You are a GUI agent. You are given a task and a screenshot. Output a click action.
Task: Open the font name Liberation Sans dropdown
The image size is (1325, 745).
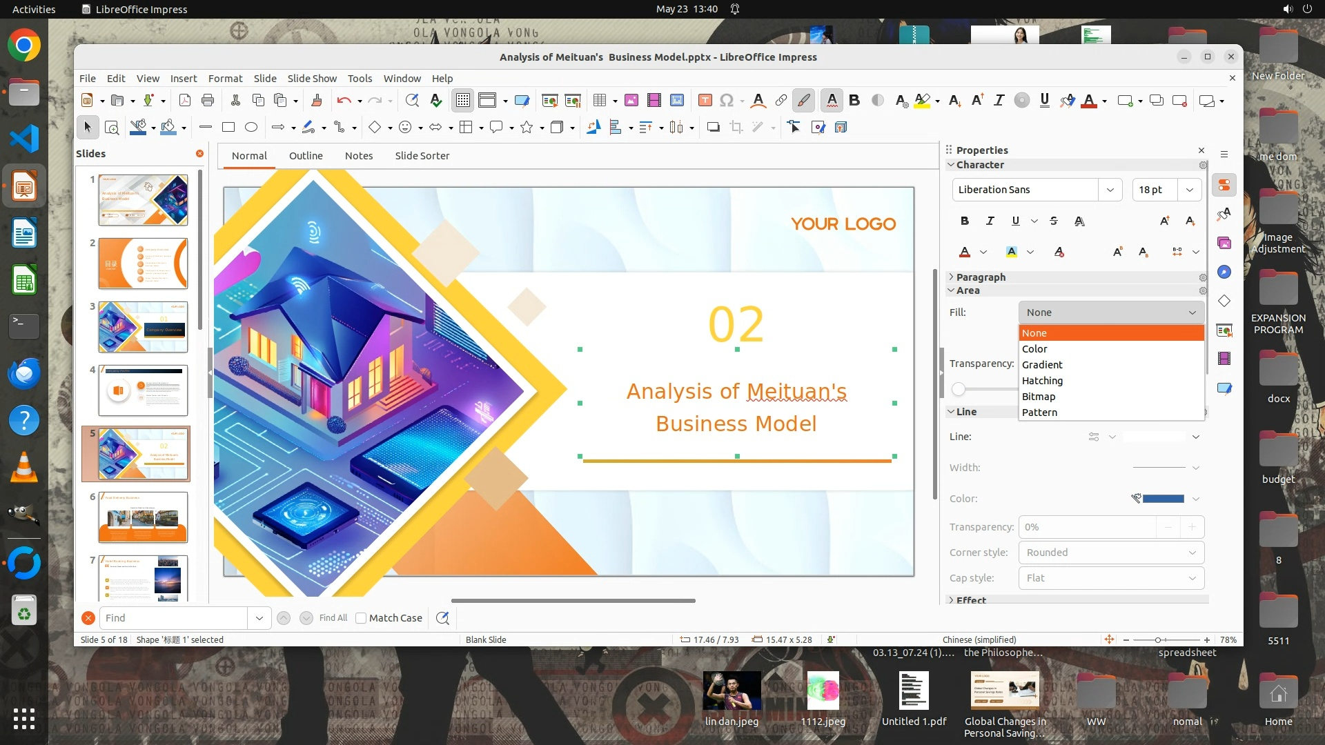pyautogui.click(x=1110, y=190)
